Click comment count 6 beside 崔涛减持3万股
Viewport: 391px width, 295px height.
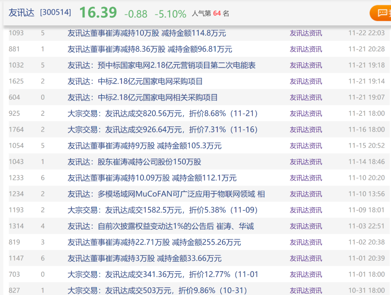pyautogui.click(x=42, y=258)
